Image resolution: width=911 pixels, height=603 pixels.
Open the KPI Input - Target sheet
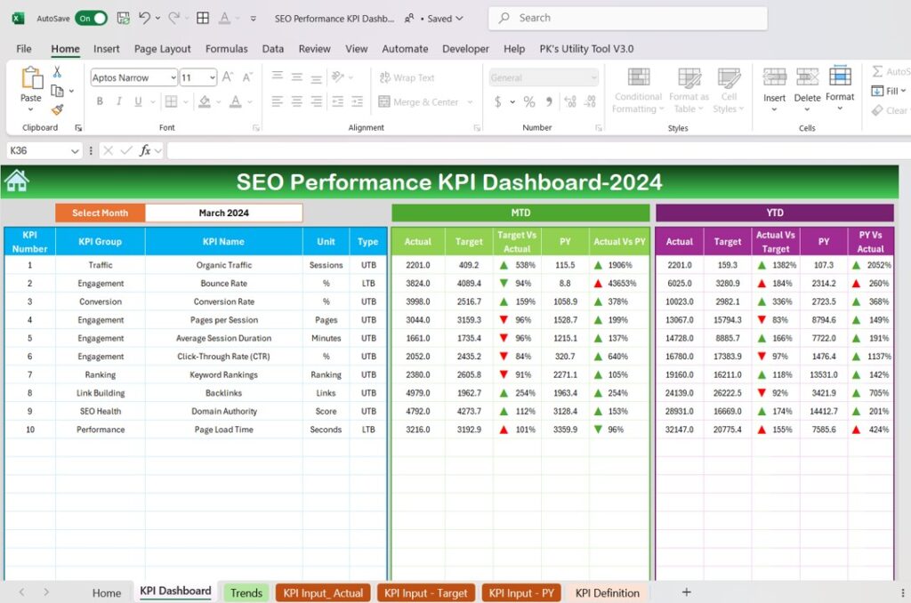[x=426, y=592]
